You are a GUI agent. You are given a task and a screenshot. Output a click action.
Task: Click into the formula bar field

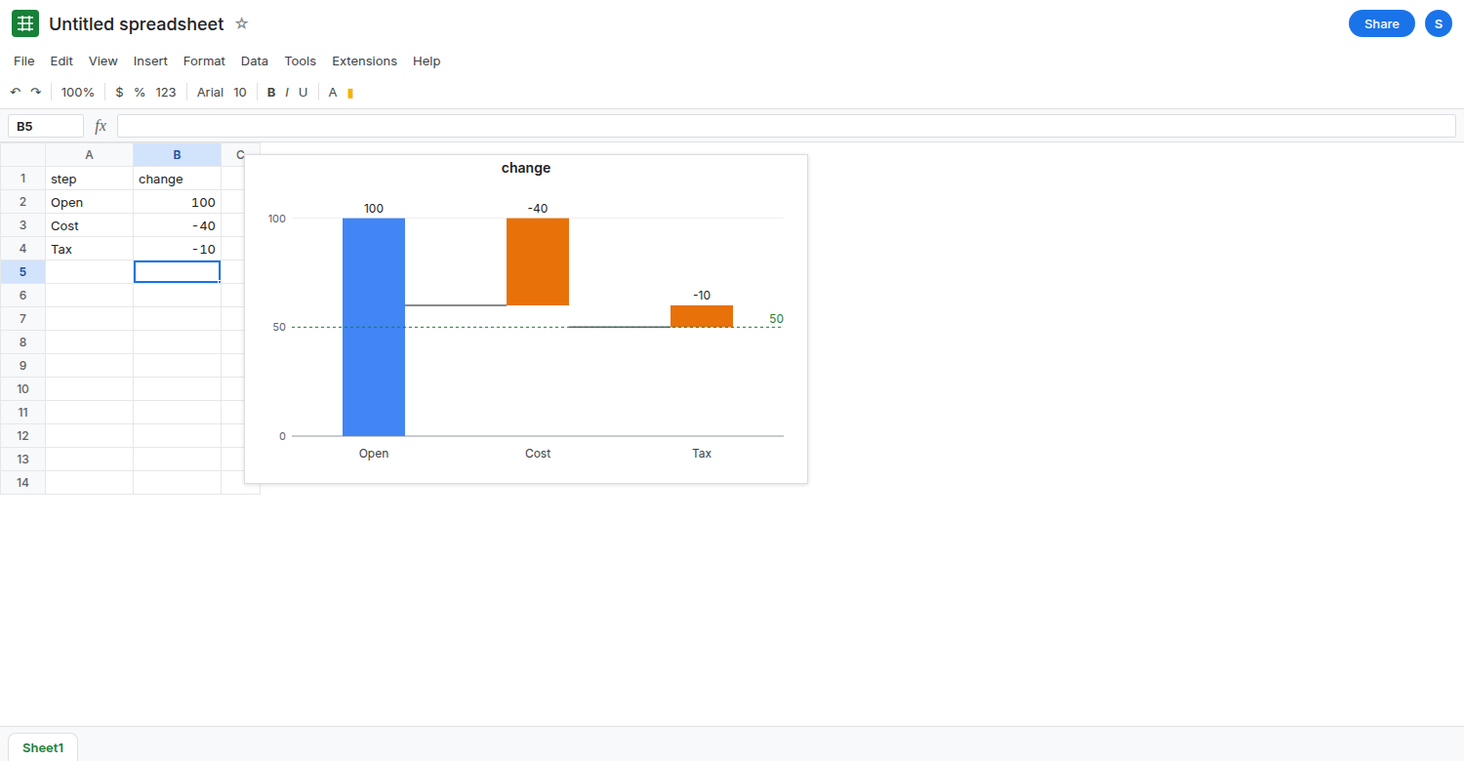point(786,126)
